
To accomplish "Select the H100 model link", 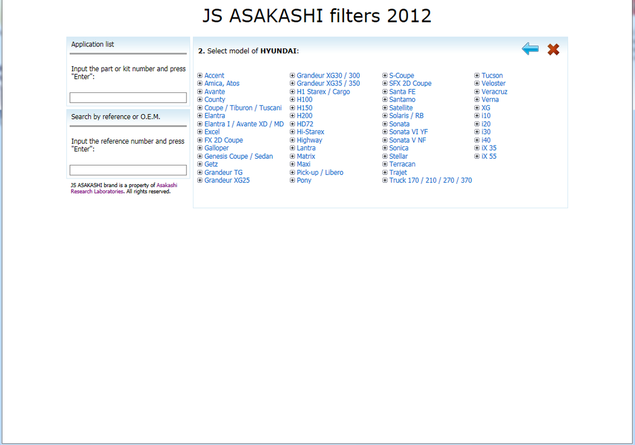I will [x=304, y=100].
